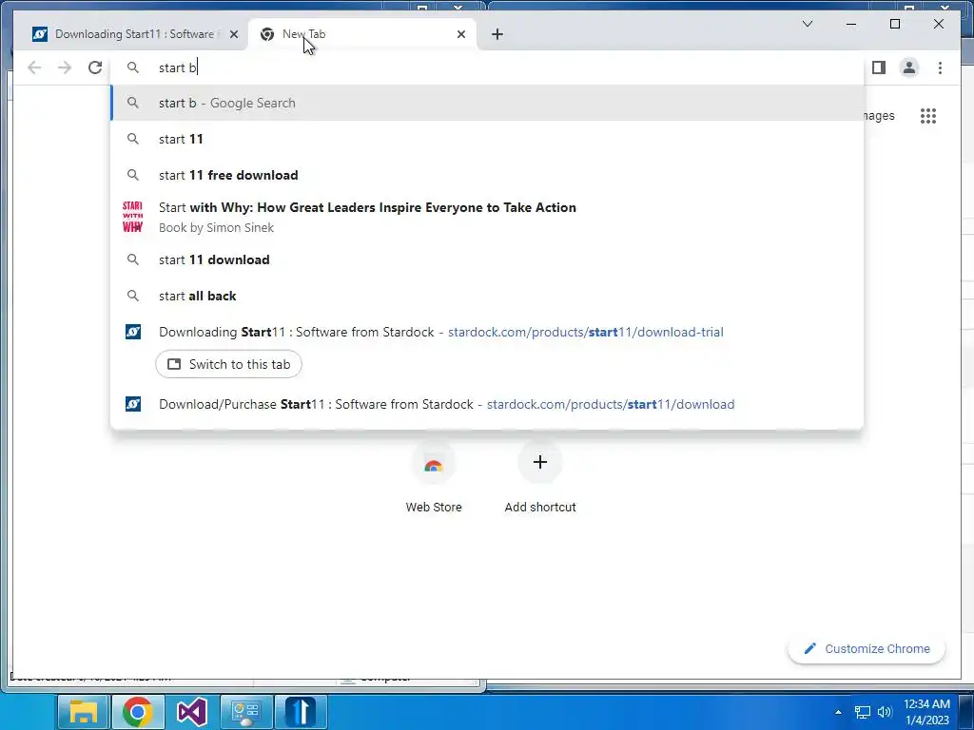The image size is (974, 730).
Task: Click the Chrome taskbar icon
Action: tap(137, 712)
